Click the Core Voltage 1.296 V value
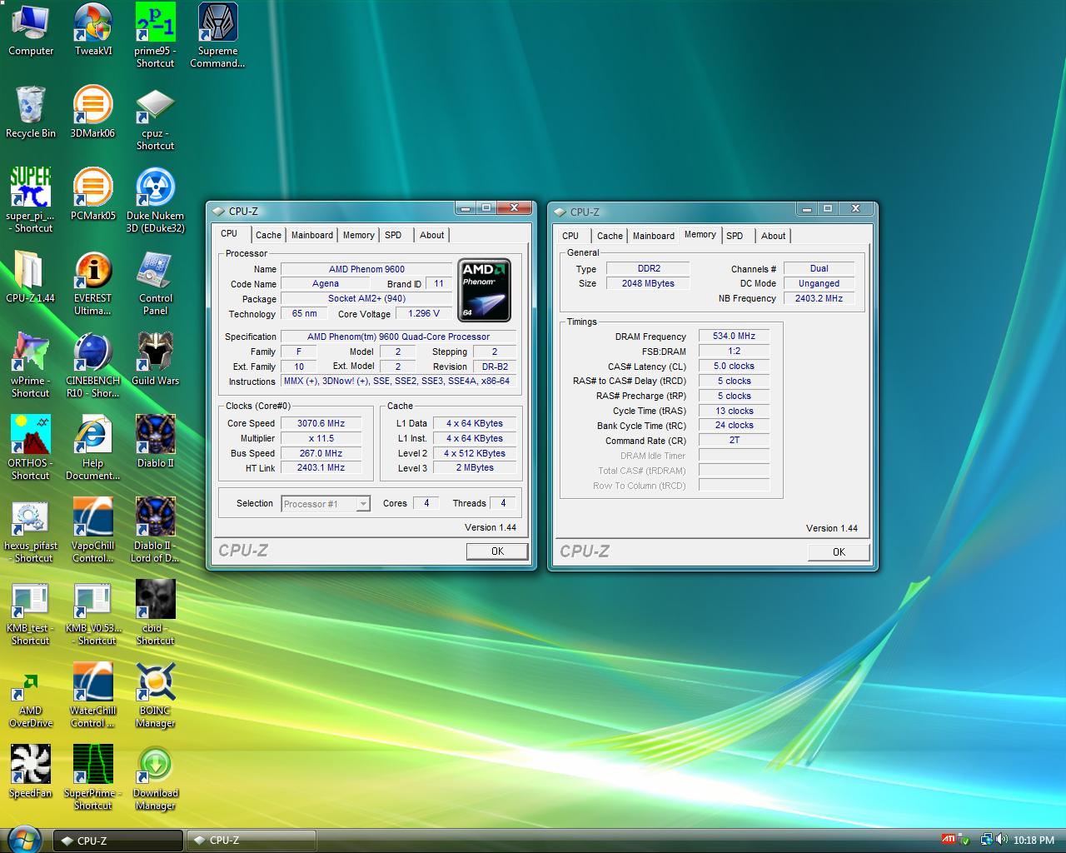The image size is (1066, 853). [424, 313]
